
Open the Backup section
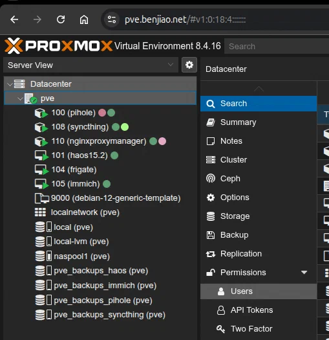[x=259, y=235]
